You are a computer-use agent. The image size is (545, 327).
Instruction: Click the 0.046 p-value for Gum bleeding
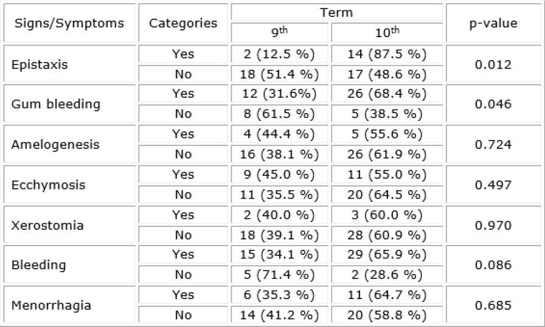493,104
